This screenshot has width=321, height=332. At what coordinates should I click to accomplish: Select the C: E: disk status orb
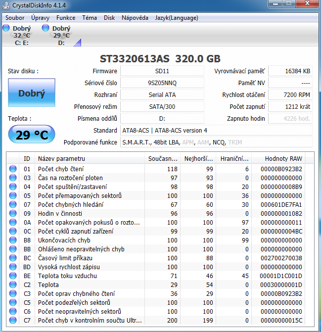[x=6, y=28]
